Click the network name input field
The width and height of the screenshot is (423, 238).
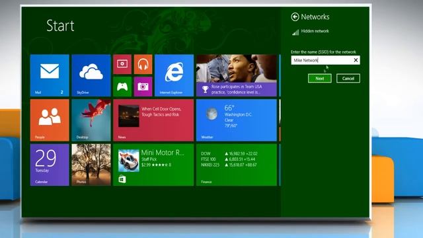[325, 60]
